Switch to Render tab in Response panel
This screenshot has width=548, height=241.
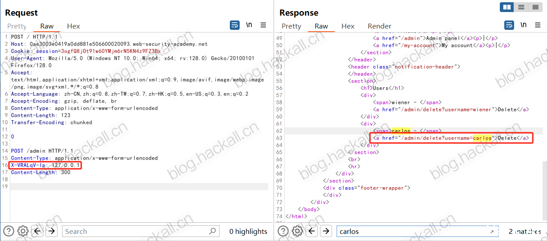pyautogui.click(x=379, y=26)
